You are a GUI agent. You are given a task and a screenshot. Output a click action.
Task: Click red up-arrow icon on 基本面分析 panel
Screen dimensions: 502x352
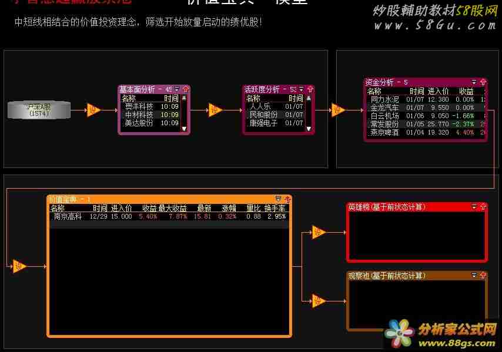click(186, 89)
